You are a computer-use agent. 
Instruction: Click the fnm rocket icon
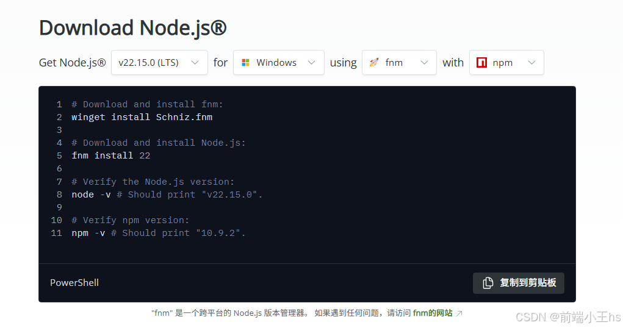(374, 62)
